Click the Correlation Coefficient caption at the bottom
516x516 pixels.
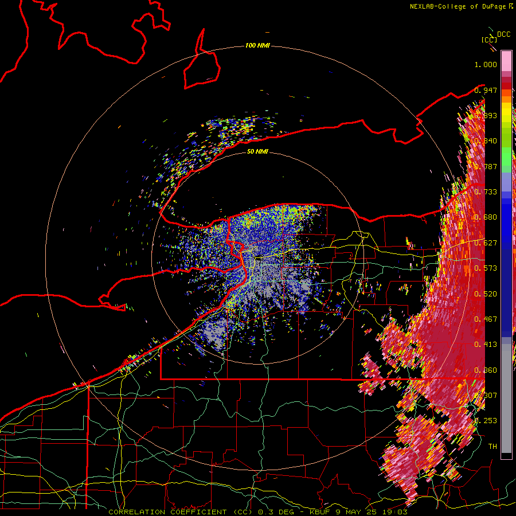point(258,512)
